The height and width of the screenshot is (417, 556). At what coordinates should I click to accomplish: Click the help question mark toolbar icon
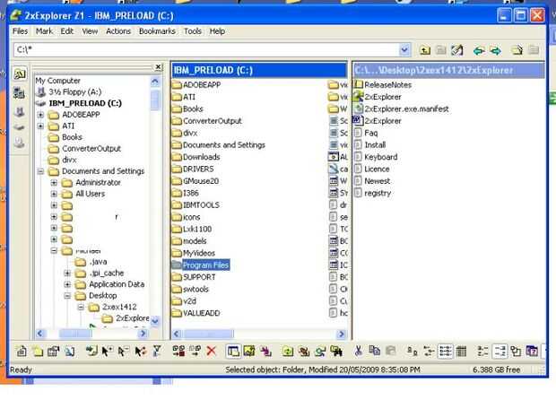click(x=532, y=351)
